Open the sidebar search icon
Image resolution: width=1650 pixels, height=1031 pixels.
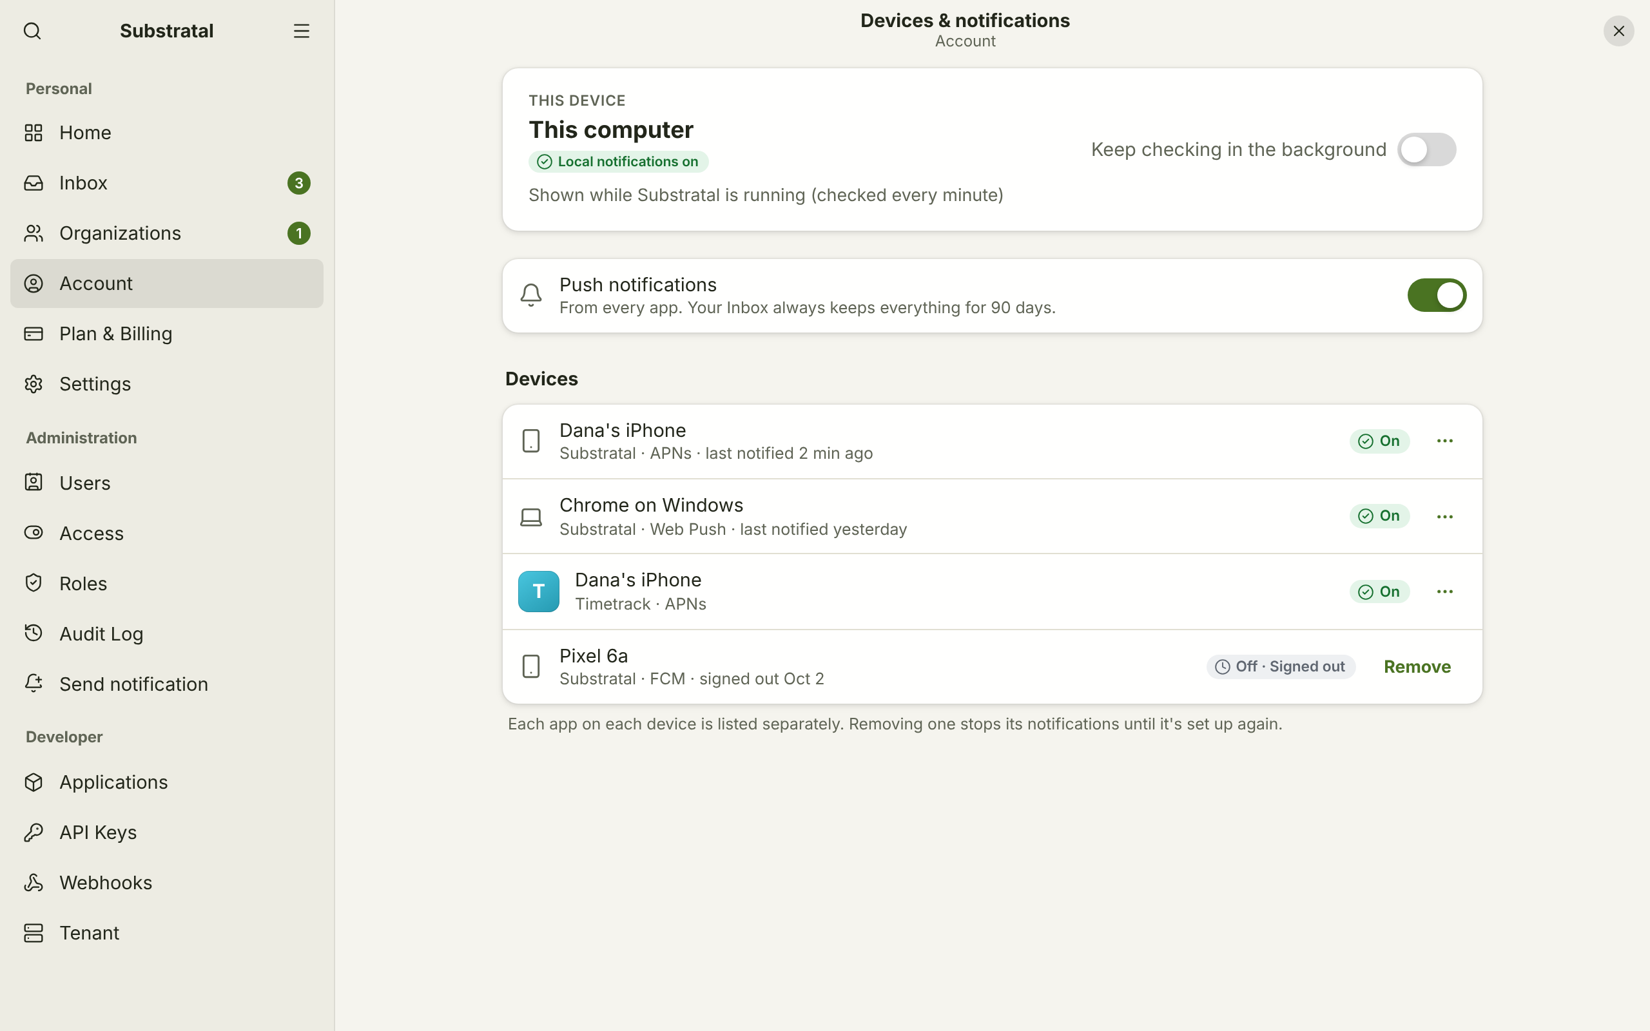click(x=32, y=31)
